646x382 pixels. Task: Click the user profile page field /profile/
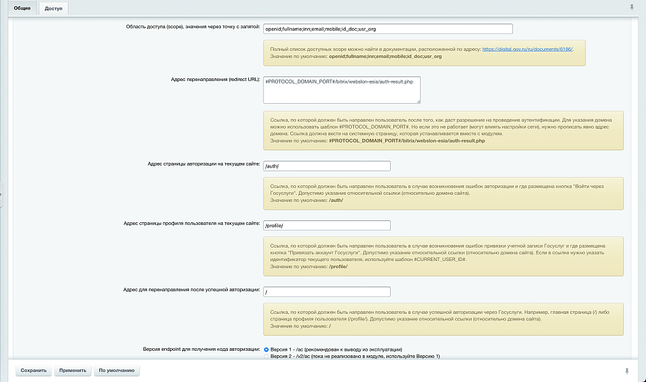coord(327,225)
